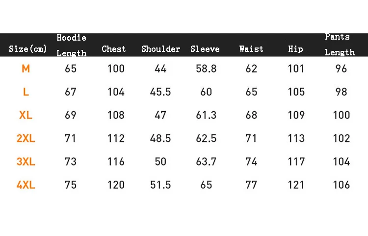Select the Hip column header
The height and width of the screenshot is (236, 368).
point(296,49)
